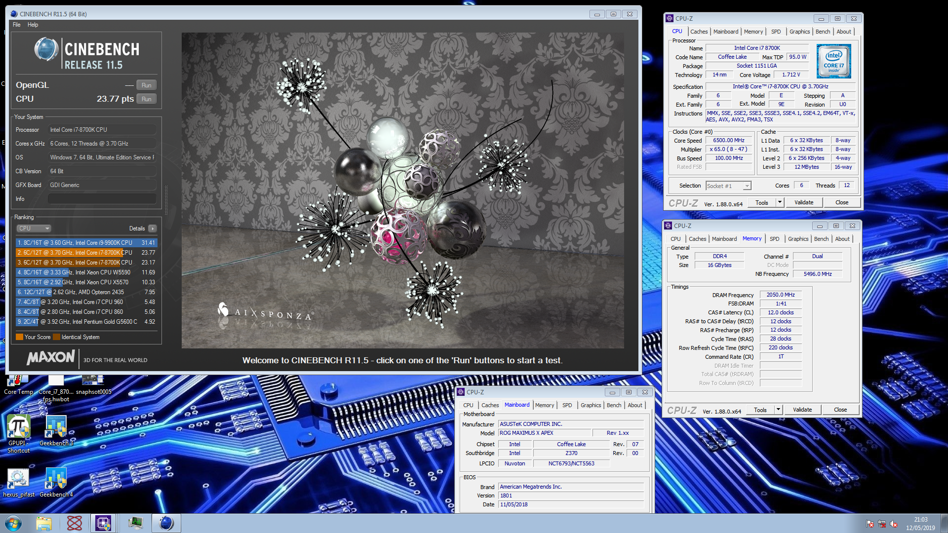Switch to Caches tab in top CPU-Z
Image resolution: width=948 pixels, height=533 pixels.
click(x=699, y=32)
